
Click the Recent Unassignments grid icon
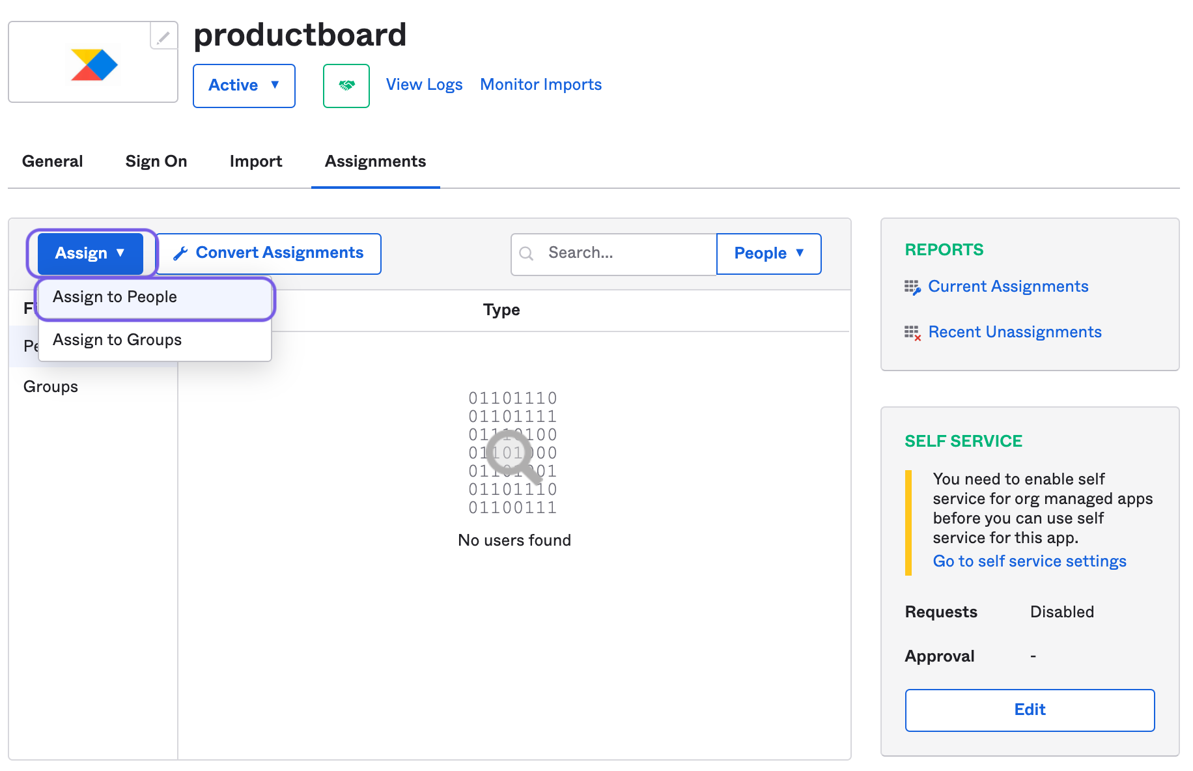[x=912, y=333]
